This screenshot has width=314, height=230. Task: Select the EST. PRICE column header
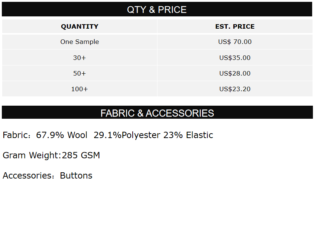(235, 27)
